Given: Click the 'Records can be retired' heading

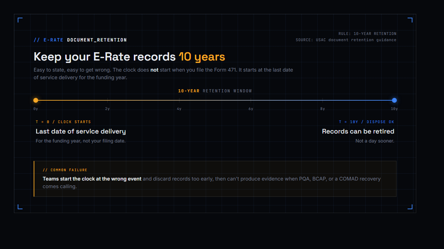Looking at the screenshot, I should coord(358,131).
